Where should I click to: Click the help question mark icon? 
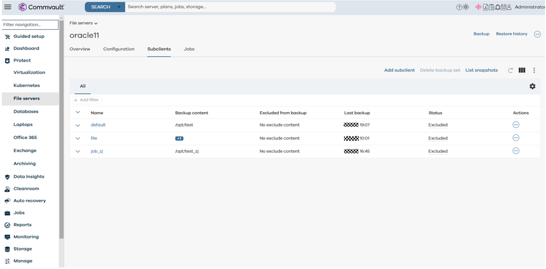(x=459, y=7)
